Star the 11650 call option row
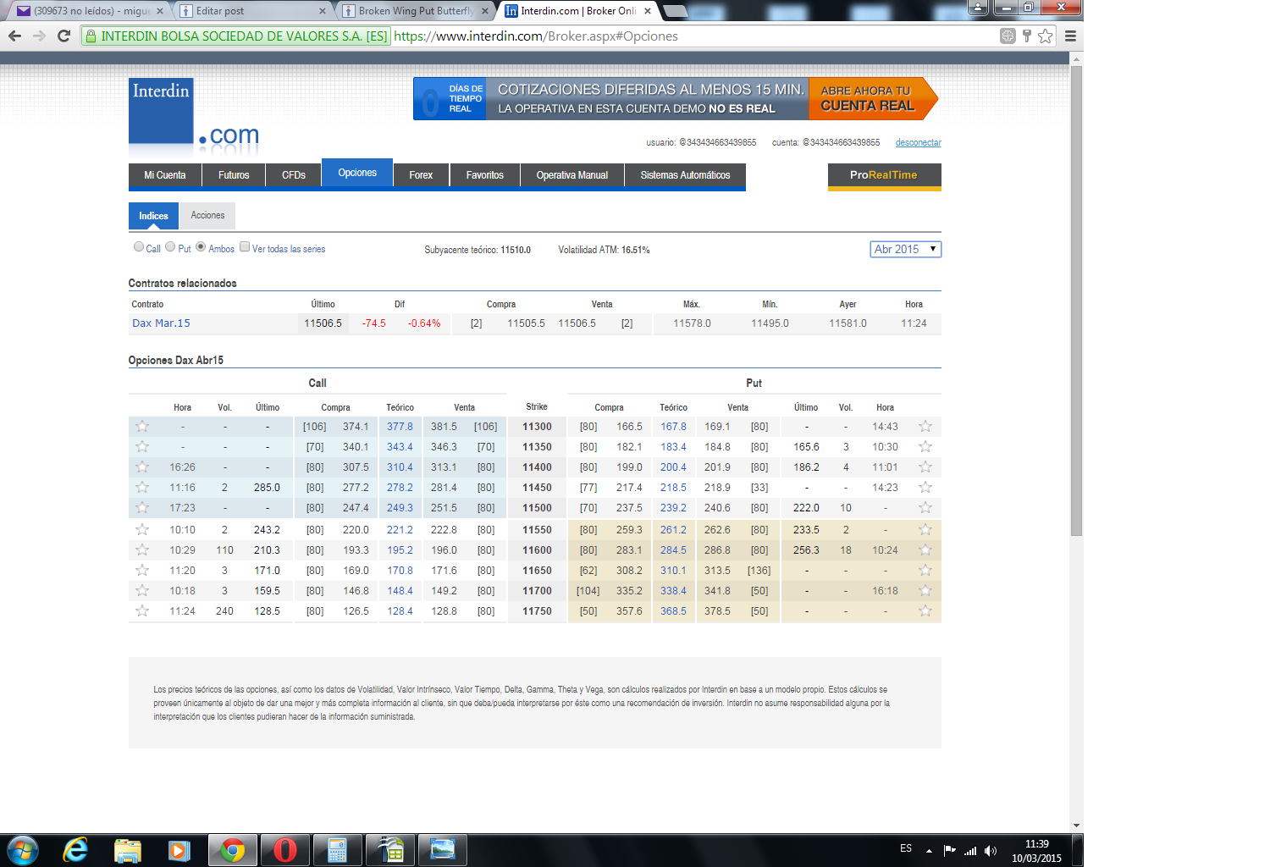Viewport: 1270px width, 867px height. (142, 571)
